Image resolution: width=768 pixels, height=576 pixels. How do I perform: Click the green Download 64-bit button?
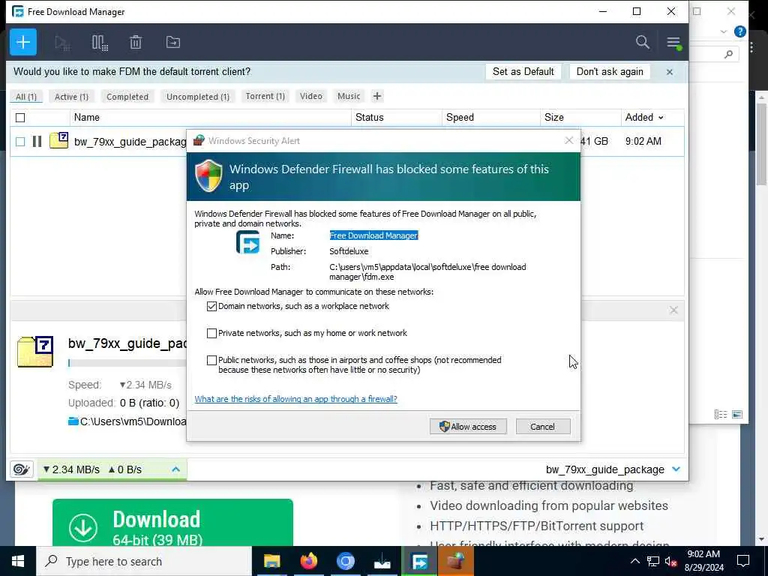(172, 522)
